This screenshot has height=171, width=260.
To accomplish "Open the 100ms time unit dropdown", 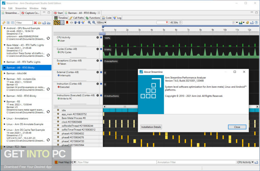I will [102, 23].
